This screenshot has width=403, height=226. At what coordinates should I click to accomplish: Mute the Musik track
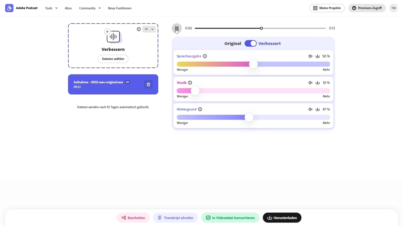[x=310, y=83]
